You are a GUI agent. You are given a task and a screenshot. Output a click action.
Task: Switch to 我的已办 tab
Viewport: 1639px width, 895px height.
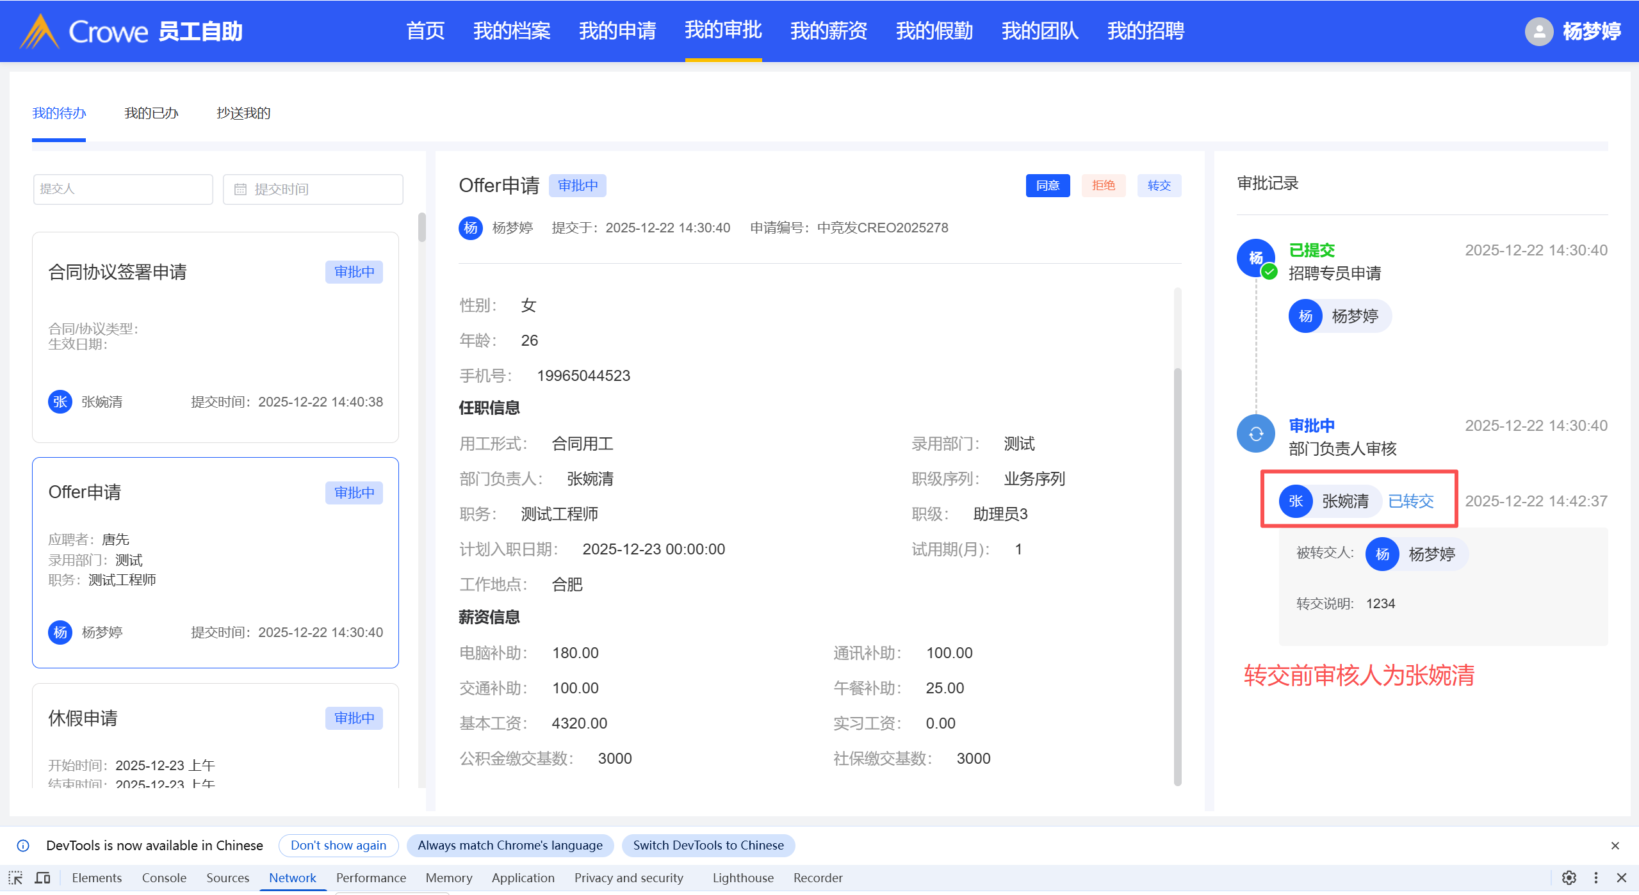tap(151, 113)
